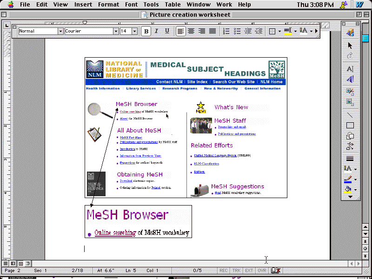Choose the freeform scribble lines tool
This screenshot has height=279, width=372.
pos(350,146)
